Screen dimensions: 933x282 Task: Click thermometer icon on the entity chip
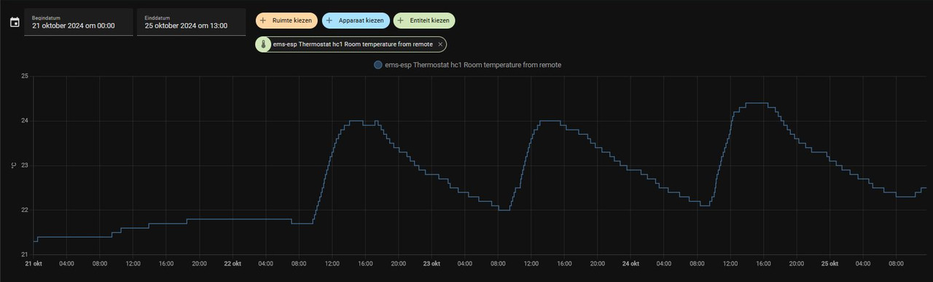pyautogui.click(x=264, y=44)
